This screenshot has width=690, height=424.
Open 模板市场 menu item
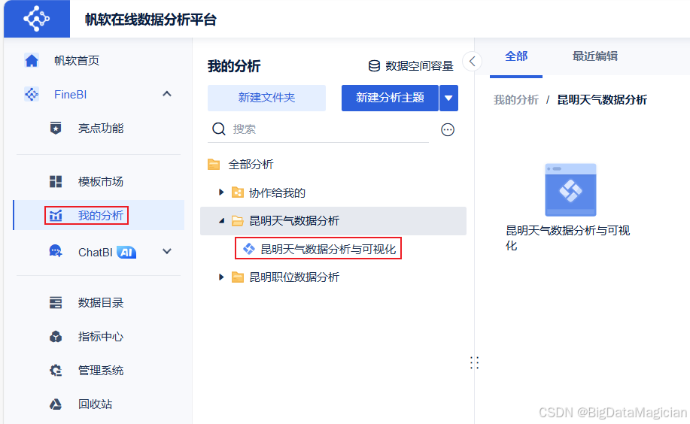point(100,181)
